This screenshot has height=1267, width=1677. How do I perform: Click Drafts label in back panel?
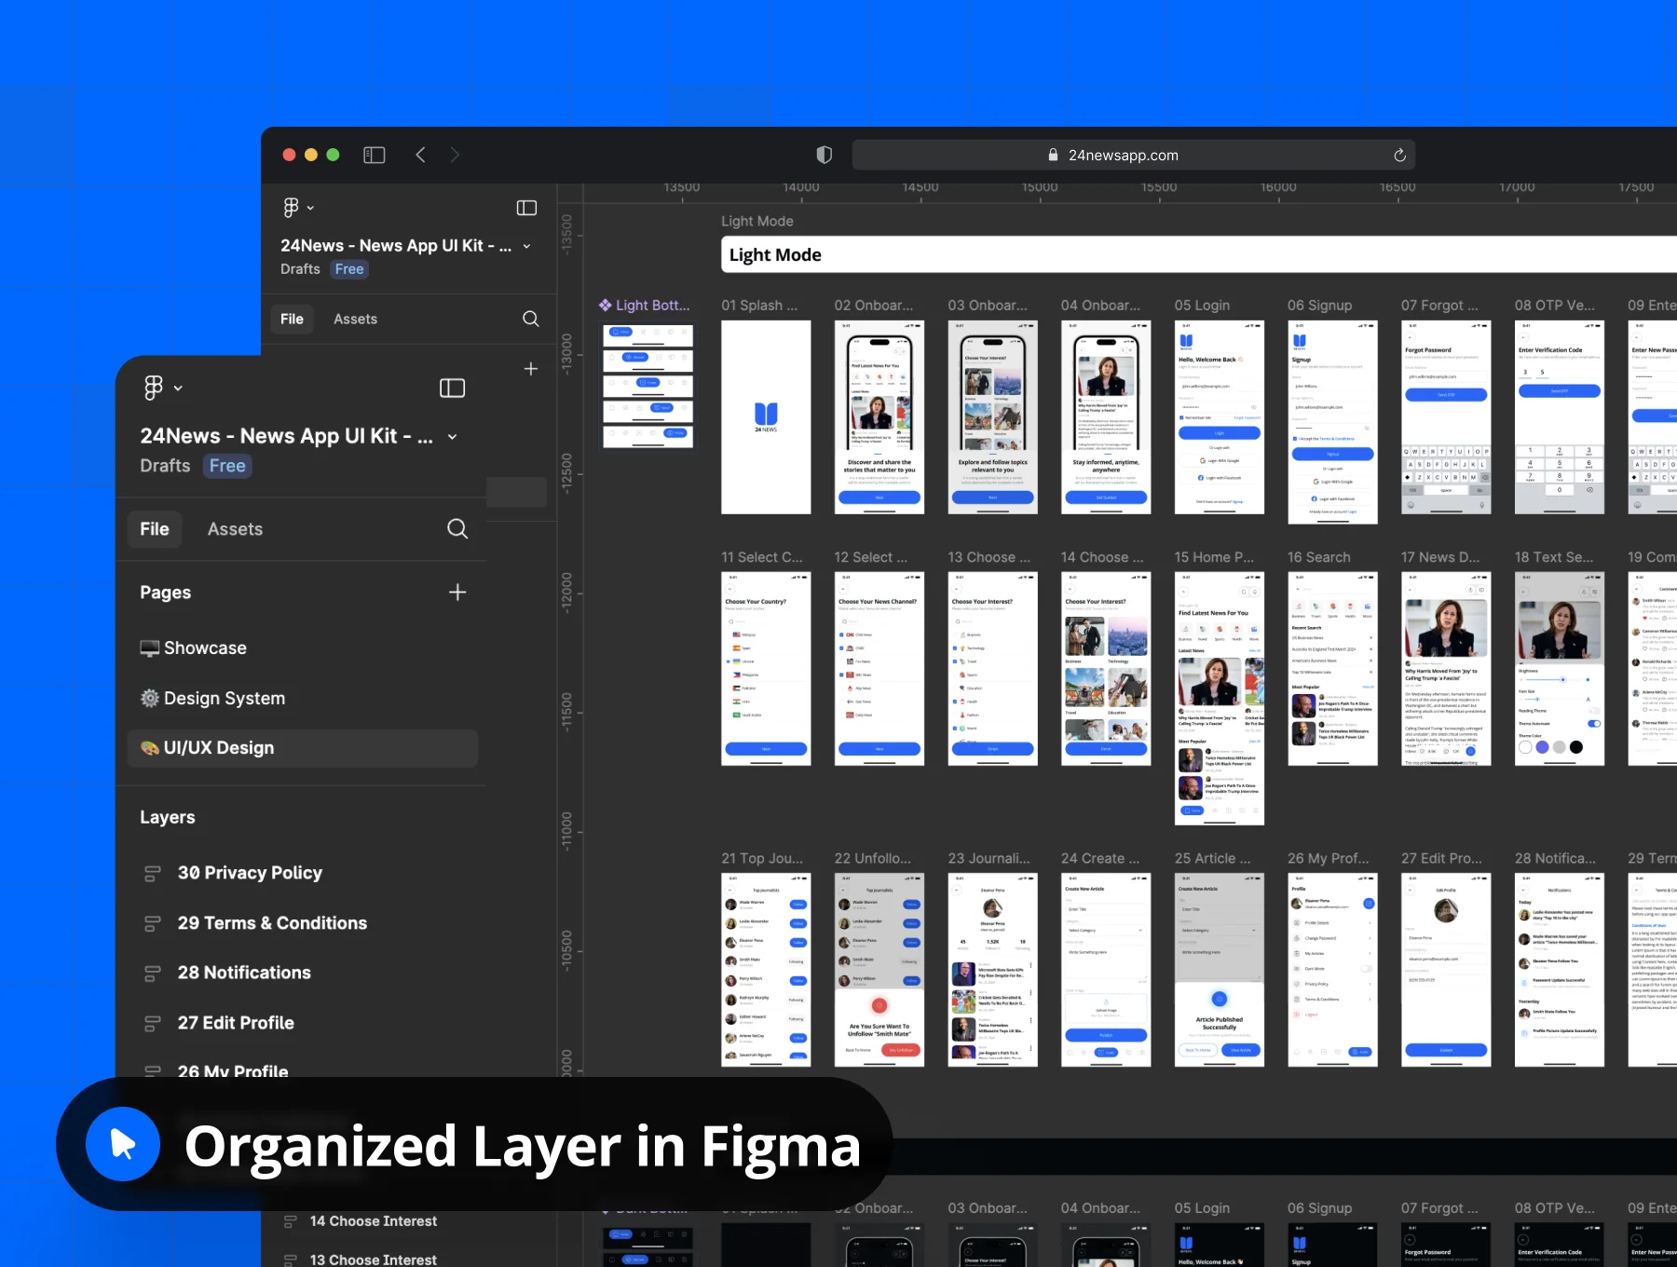300,269
